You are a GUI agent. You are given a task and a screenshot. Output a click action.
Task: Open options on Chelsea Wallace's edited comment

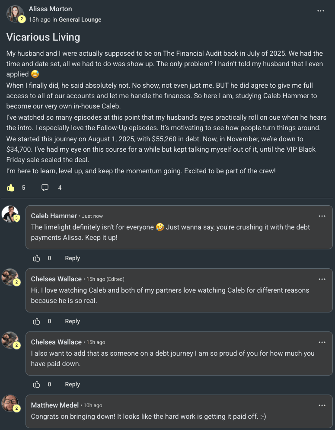pyautogui.click(x=322, y=279)
